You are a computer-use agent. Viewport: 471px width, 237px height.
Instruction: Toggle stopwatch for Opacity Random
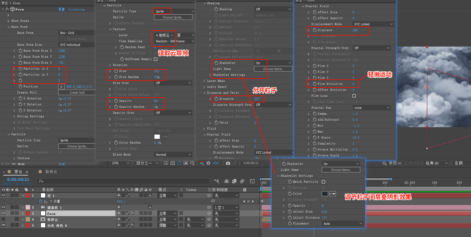(116, 107)
